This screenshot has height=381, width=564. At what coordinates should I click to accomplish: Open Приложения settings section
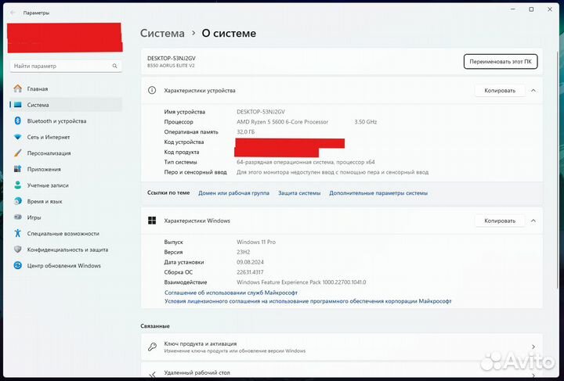pos(44,169)
